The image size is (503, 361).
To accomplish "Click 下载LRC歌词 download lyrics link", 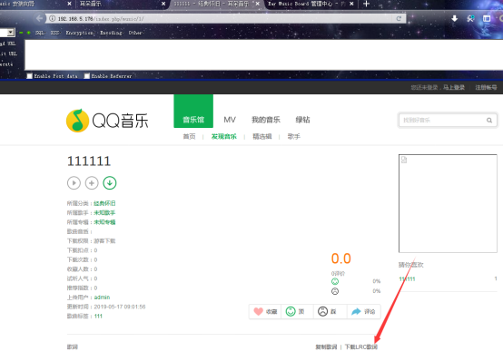I will (361, 346).
